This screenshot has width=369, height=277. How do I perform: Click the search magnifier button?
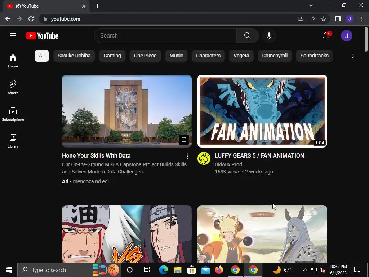[247, 36]
